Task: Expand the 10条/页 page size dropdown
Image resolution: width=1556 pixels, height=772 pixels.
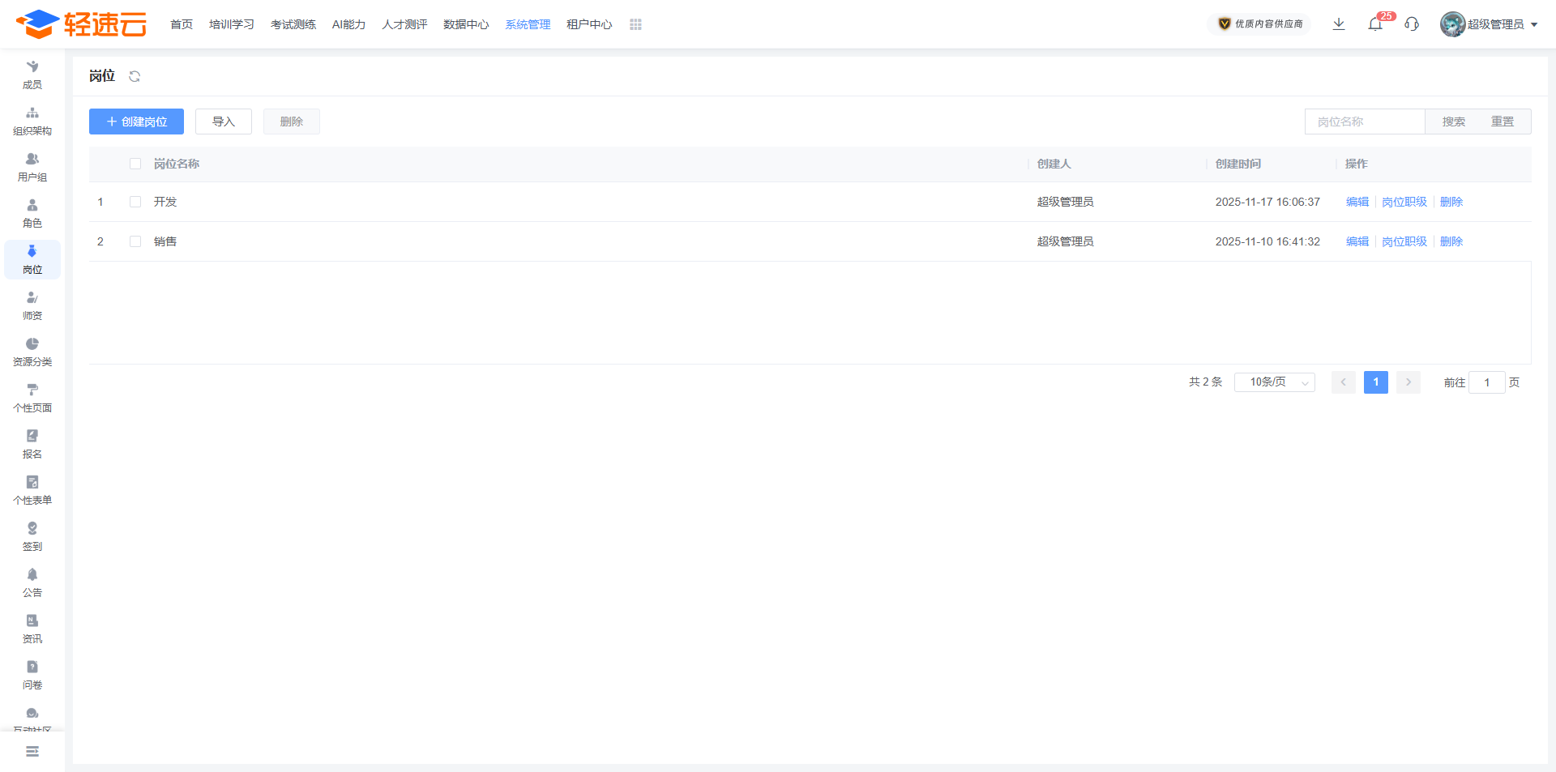Action: [x=1274, y=382]
